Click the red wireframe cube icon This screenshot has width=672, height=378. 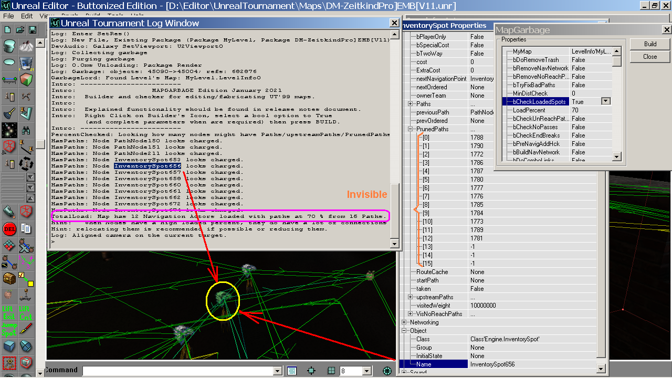[9, 146]
